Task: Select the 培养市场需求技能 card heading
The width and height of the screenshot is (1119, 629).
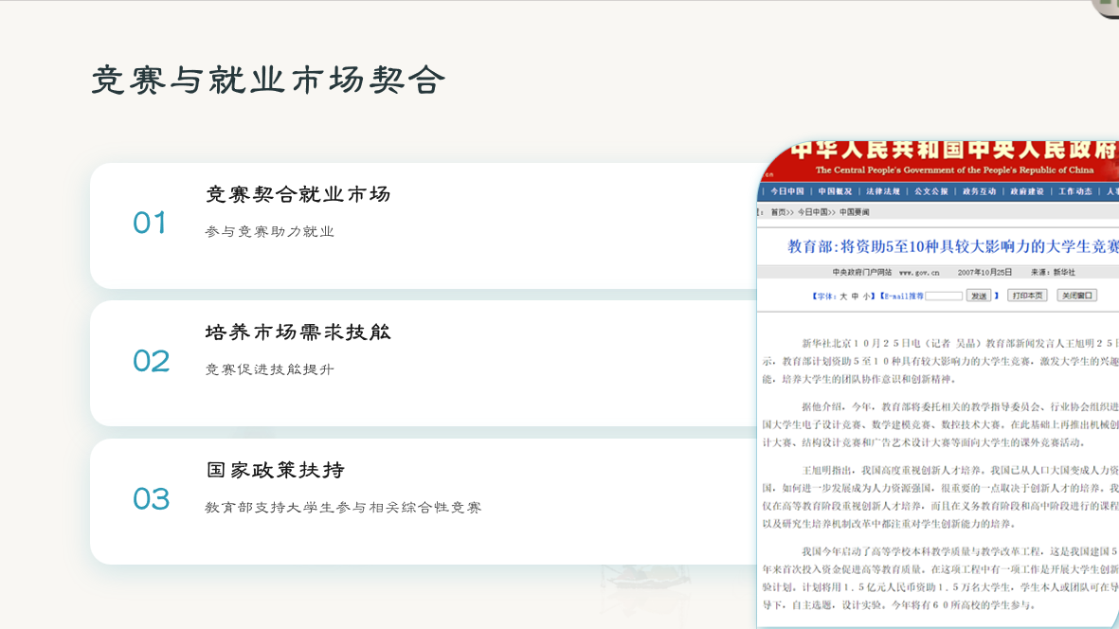Action: click(298, 332)
